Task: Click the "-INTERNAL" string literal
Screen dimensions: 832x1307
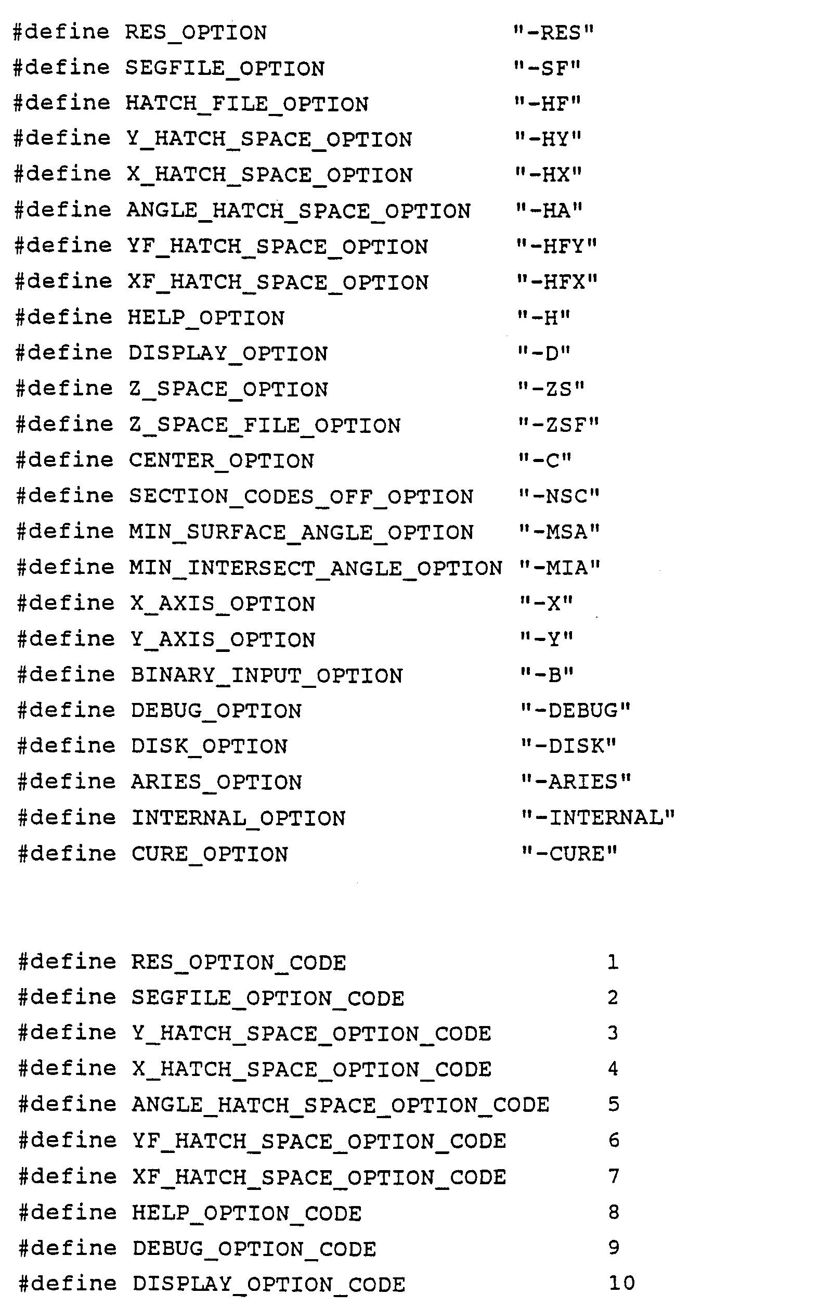Action: [x=598, y=817]
